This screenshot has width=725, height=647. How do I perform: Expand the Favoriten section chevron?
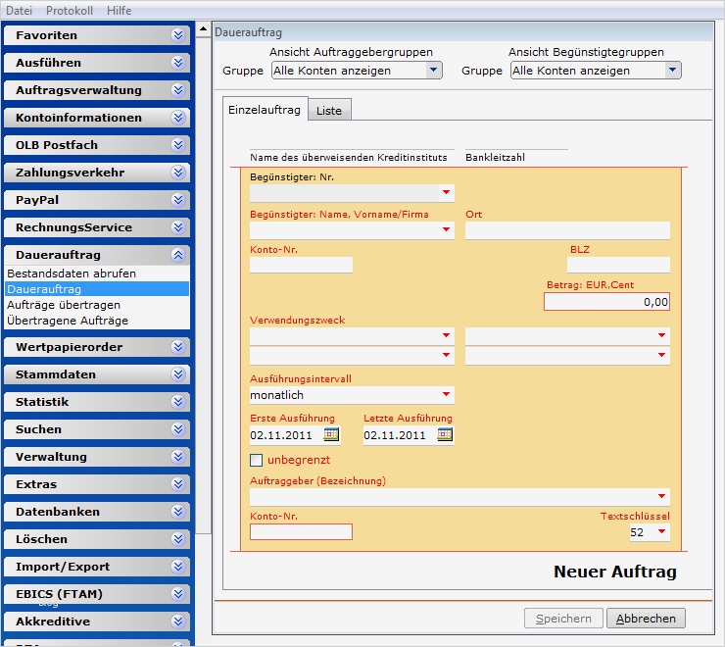[x=178, y=35]
